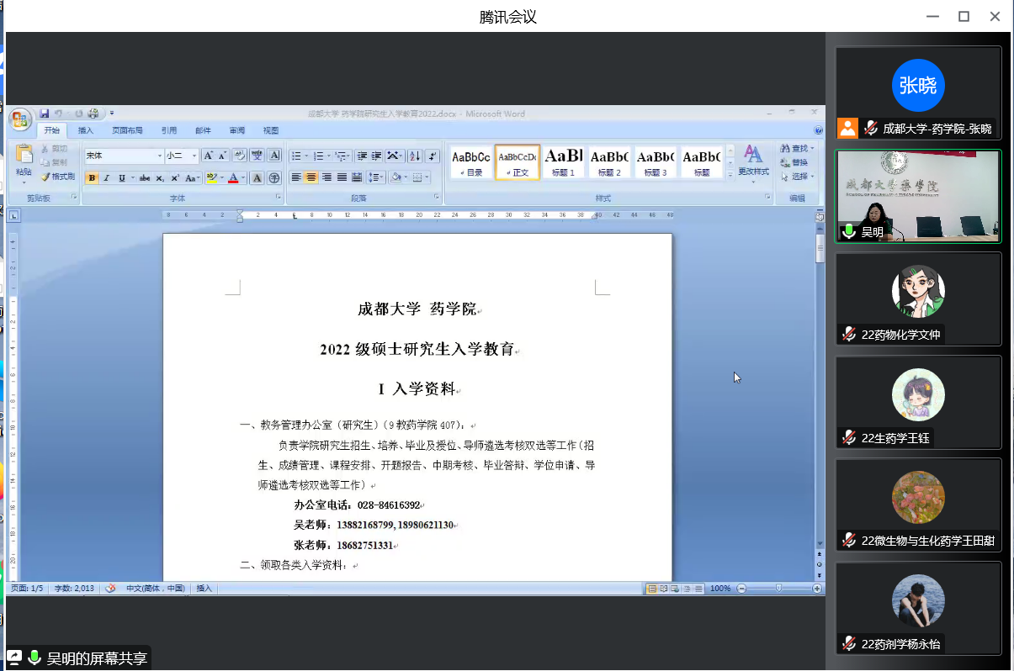Toggle center alignment for paragraph
Image resolution: width=1014 pixels, height=671 pixels.
(311, 177)
